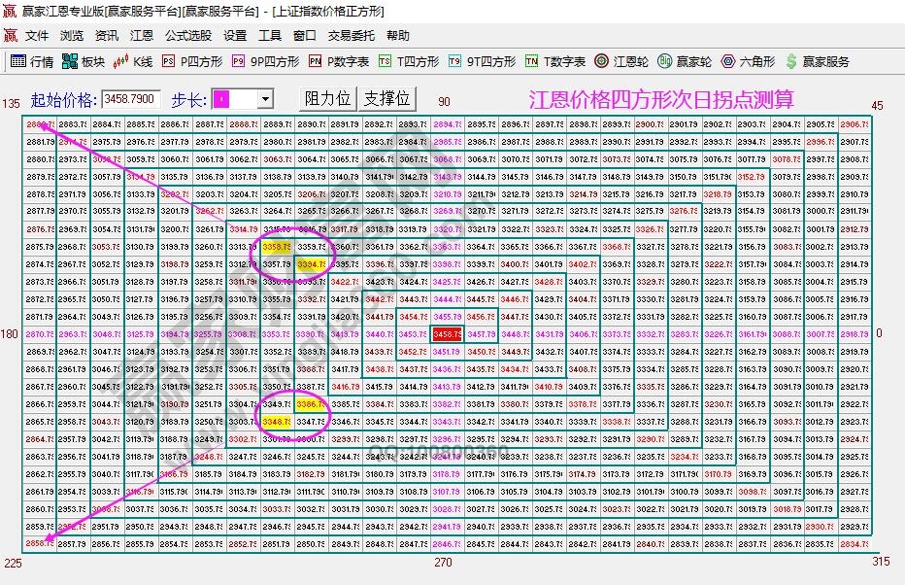This screenshot has height=585, width=905.
Task: Expand the 步长 step size dropdown
Action: coord(265,98)
